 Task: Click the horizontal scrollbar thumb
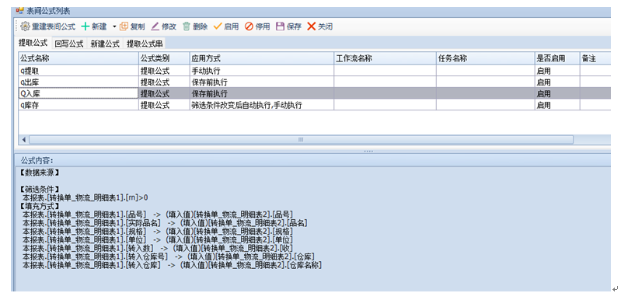click(301, 139)
